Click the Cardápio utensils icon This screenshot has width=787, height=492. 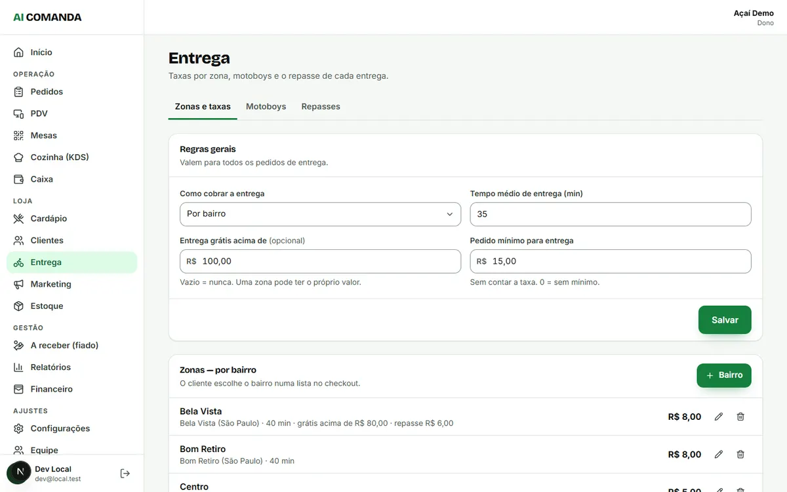(18, 218)
